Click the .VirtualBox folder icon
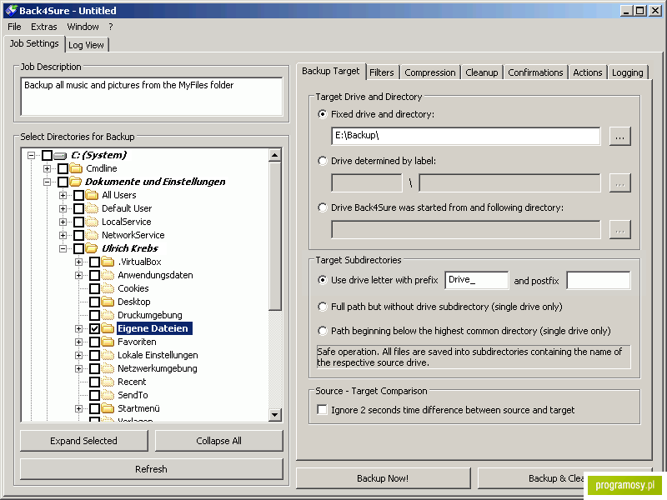The width and height of the screenshot is (667, 500). coord(108,262)
